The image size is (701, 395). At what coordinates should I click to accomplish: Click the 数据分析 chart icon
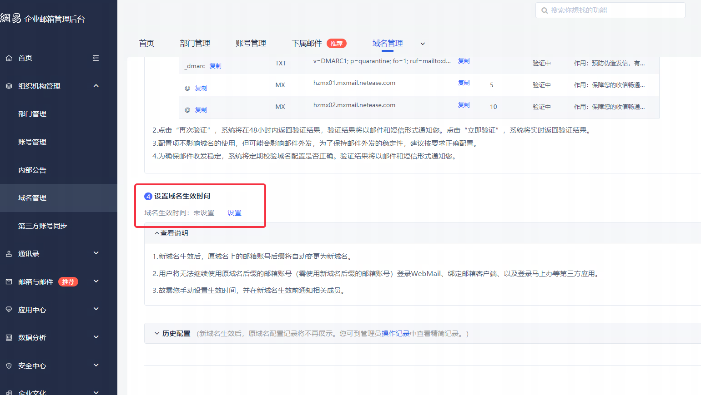point(9,338)
